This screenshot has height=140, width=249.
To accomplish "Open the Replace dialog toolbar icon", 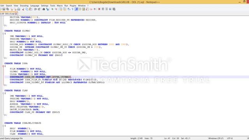I will click(x=47, y=9).
